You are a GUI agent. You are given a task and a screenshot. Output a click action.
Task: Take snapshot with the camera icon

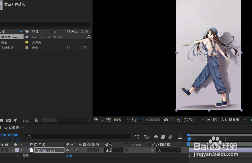point(166,120)
